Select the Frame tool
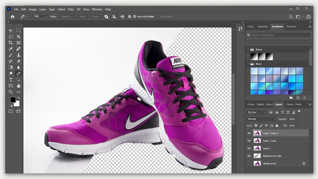318x179 pixels. 18,43
